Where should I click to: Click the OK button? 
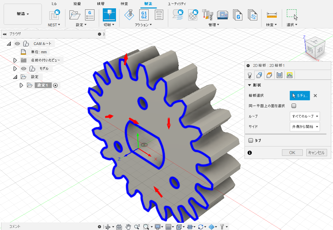coord(292,153)
